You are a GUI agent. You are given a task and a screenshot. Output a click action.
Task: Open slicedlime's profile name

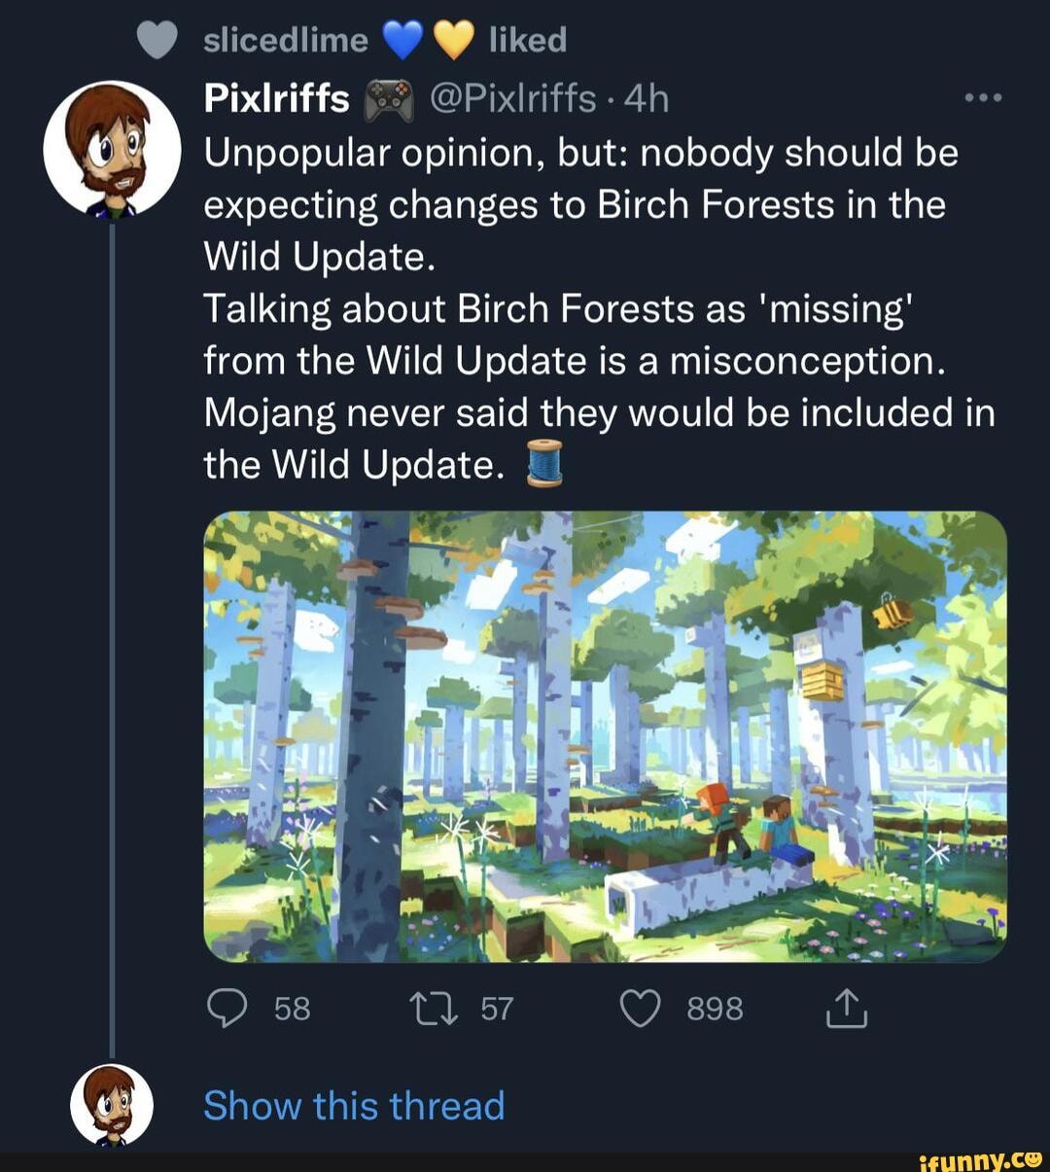(285, 40)
